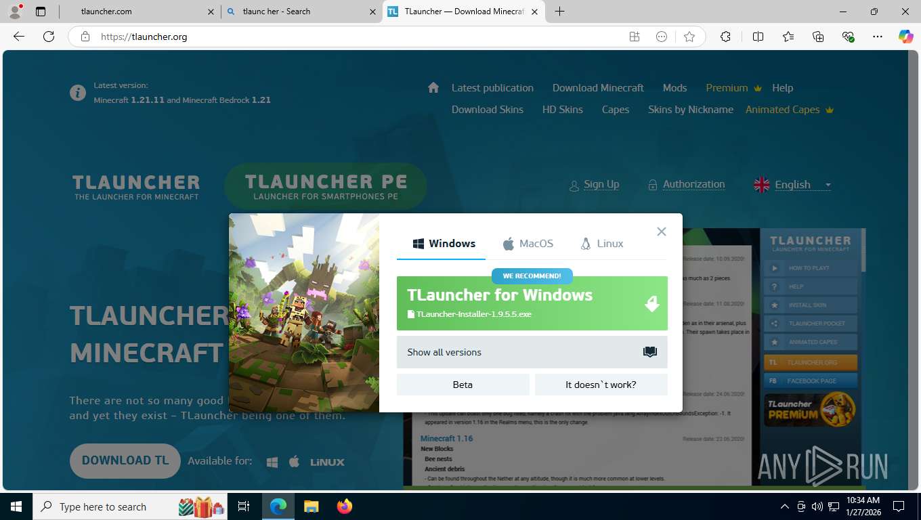921x520 pixels.
Task: Open the Mods menu item
Action: 674,88
